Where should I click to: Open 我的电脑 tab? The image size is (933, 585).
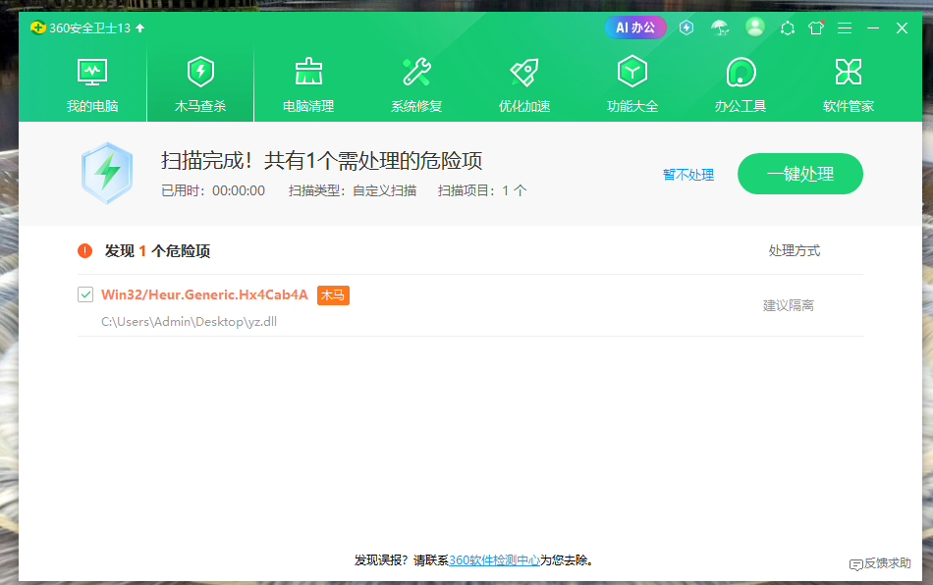pyautogui.click(x=92, y=84)
